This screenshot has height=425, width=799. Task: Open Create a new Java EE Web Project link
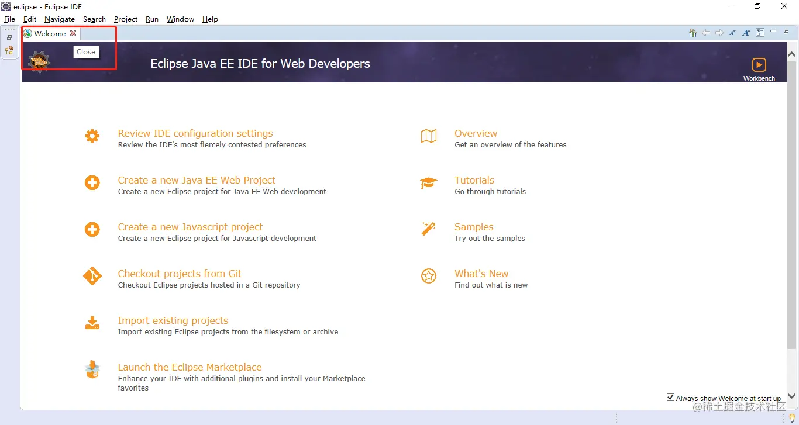tap(197, 180)
